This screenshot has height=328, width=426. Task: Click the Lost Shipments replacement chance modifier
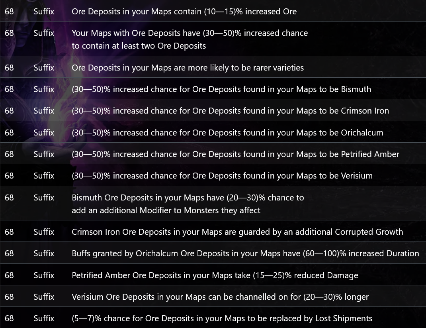coord(222,318)
